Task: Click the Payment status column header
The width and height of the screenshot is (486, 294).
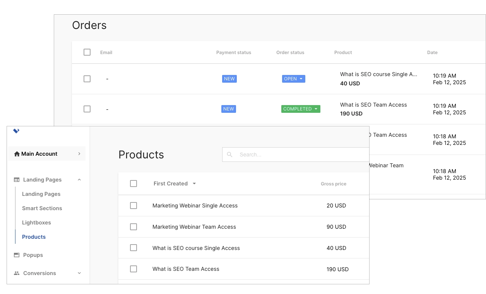Action: [234, 52]
